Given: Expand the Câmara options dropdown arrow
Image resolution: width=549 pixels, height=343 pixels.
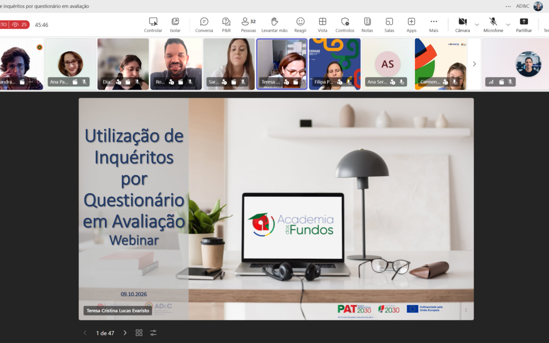Looking at the screenshot, I should click(x=477, y=25).
